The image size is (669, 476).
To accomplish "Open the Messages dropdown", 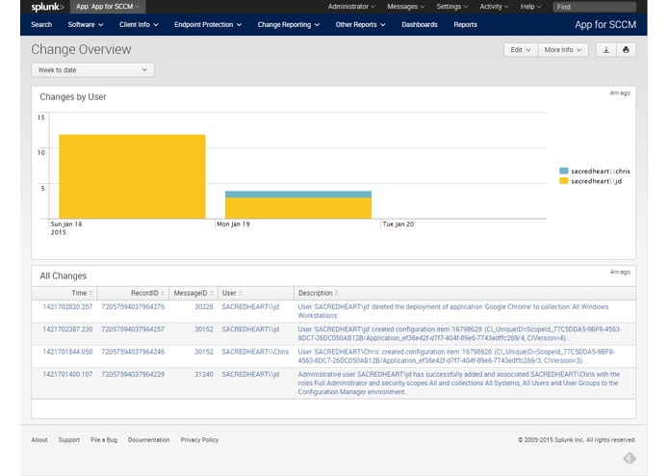I will (x=406, y=7).
